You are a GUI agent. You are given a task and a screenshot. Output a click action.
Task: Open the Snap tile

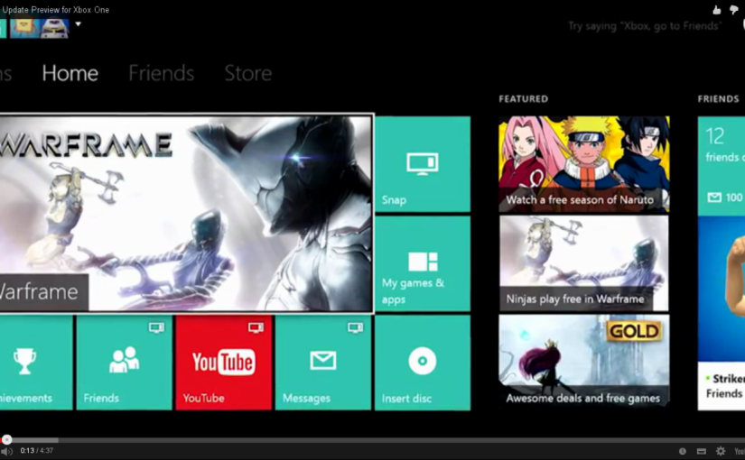tap(423, 164)
